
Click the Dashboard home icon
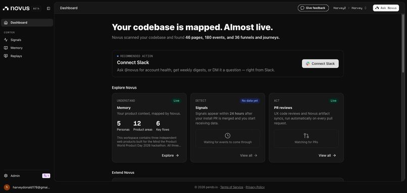click(x=6, y=23)
